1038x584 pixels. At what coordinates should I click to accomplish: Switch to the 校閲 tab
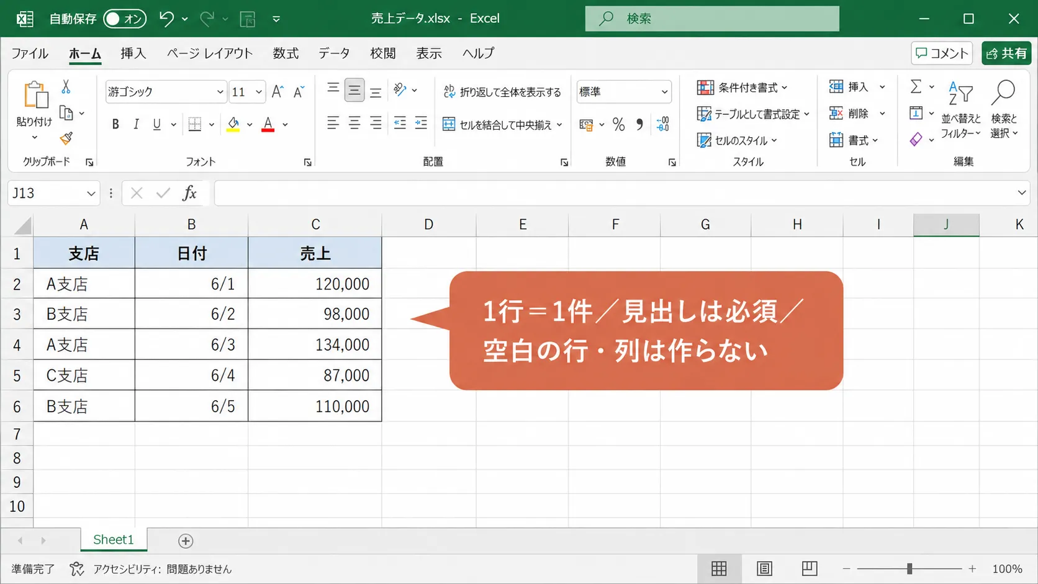pyautogui.click(x=383, y=53)
